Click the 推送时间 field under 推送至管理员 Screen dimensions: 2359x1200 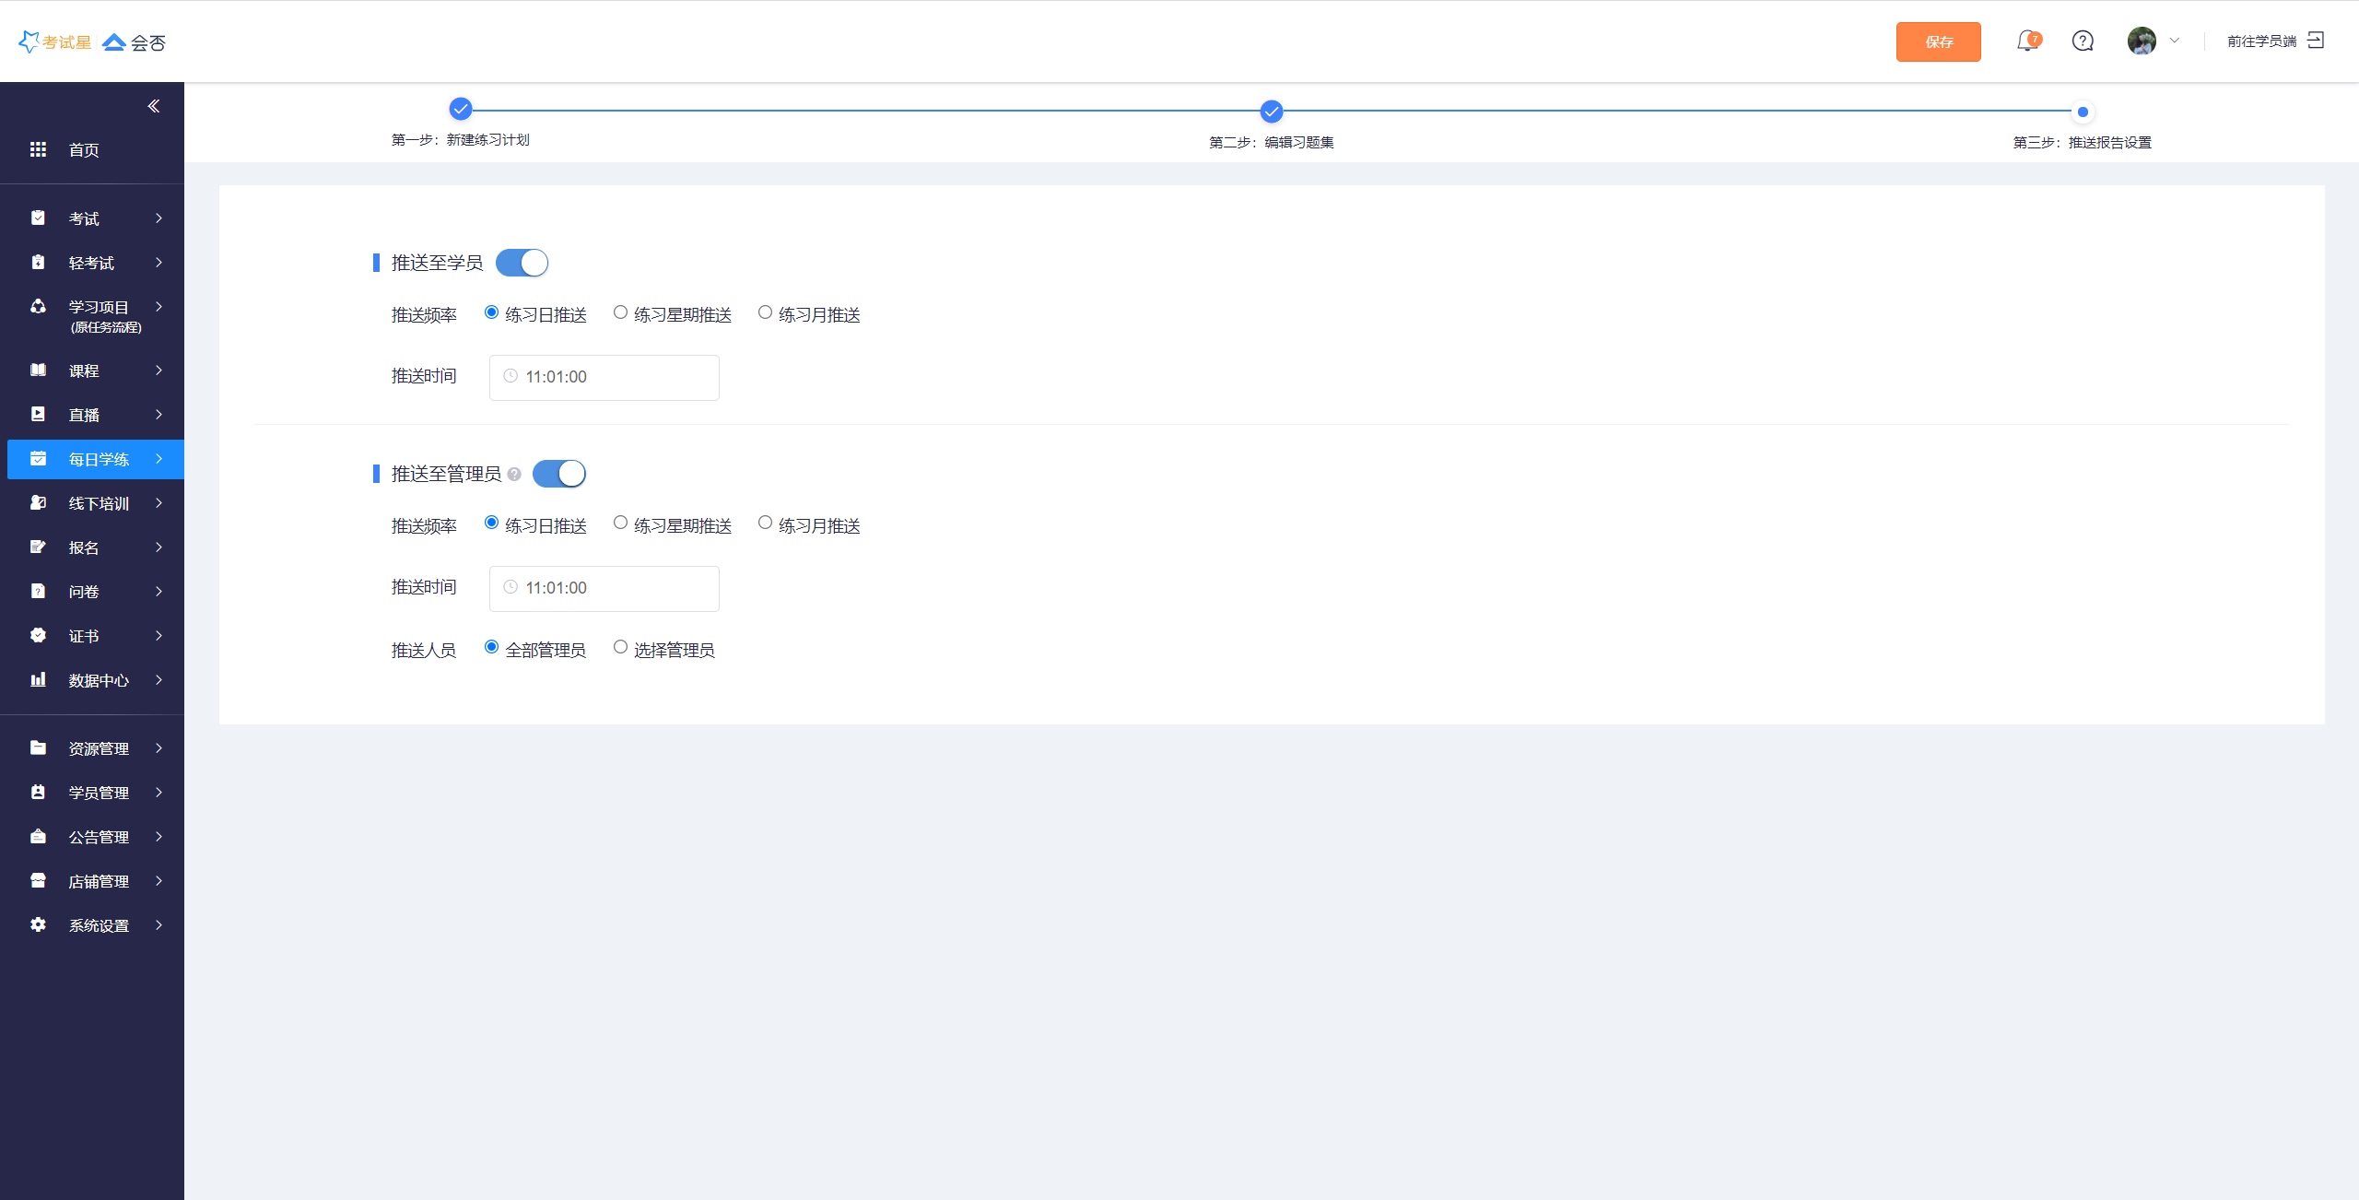[x=604, y=588]
